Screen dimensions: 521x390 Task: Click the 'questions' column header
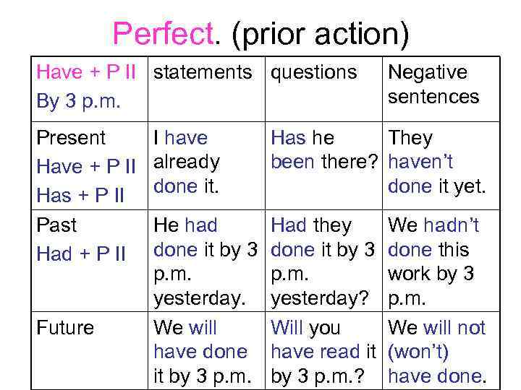313,72
